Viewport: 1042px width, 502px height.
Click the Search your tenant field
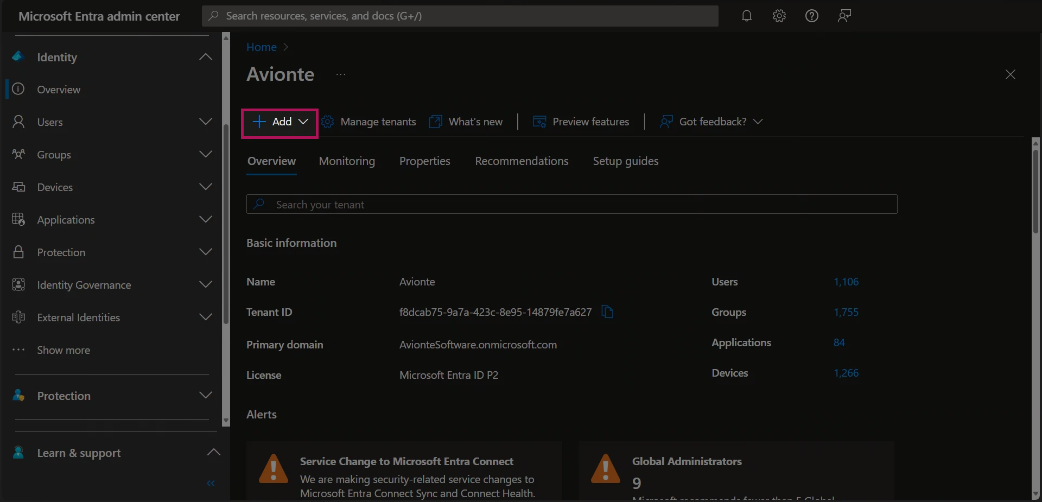pos(571,205)
